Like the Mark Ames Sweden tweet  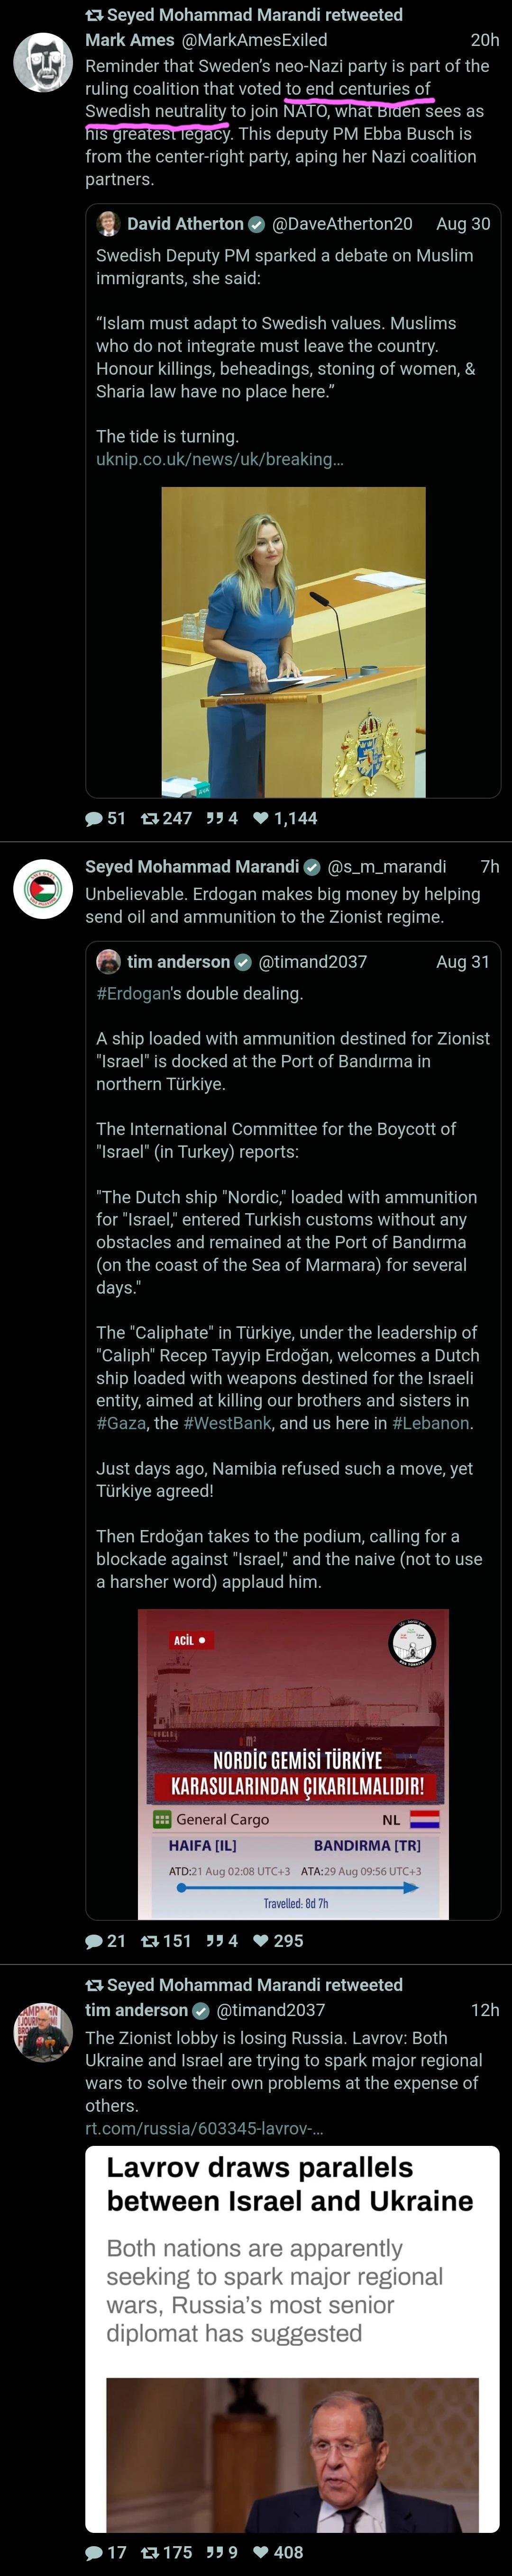(x=261, y=818)
